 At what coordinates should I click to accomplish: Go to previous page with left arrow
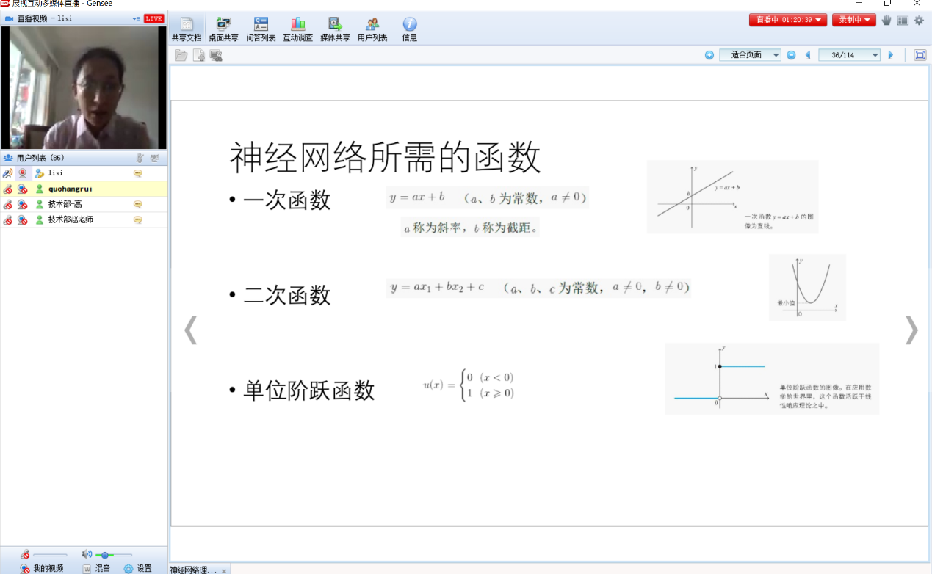[808, 55]
